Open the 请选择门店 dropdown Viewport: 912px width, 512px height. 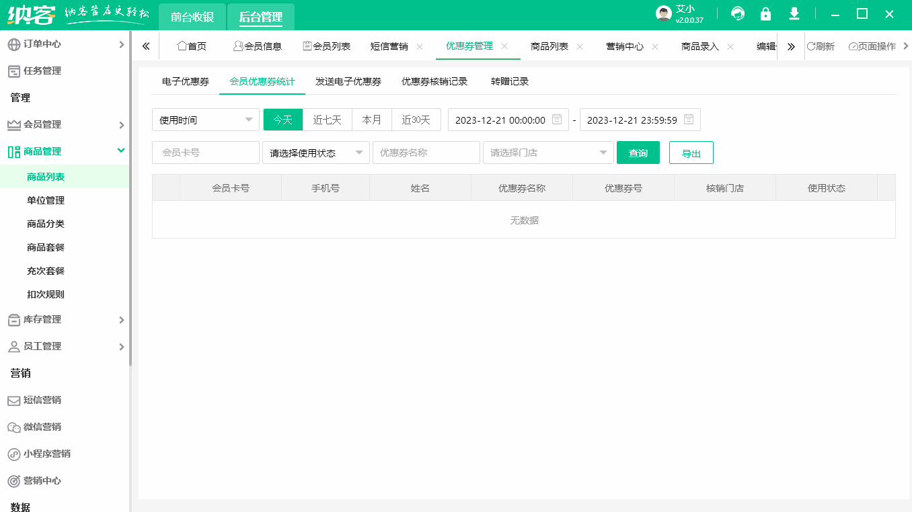pyautogui.click(x=548, y=153)
